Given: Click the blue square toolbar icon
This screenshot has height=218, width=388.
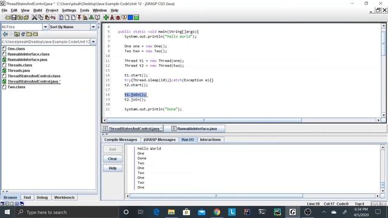Looking at the screenshot, I should (130, 18).
